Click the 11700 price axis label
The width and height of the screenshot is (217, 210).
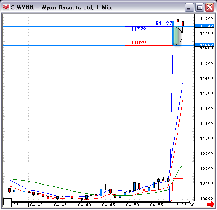(206, 33)
